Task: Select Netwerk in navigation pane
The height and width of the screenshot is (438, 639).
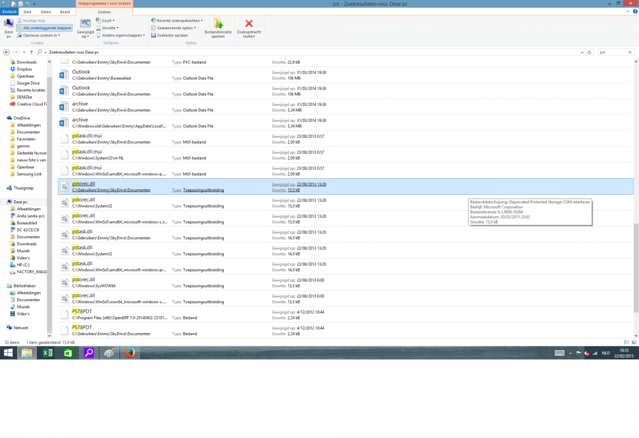Action: pos(21,328)
